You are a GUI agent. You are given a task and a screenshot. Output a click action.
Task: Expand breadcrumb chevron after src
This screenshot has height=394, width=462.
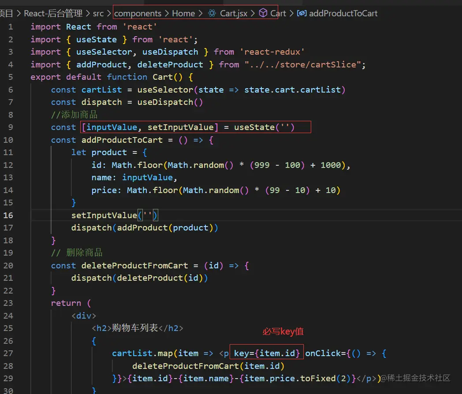point(109,14)
